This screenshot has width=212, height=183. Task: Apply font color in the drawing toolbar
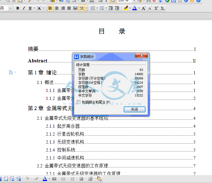pyautogui.click(x=45, y=179)
